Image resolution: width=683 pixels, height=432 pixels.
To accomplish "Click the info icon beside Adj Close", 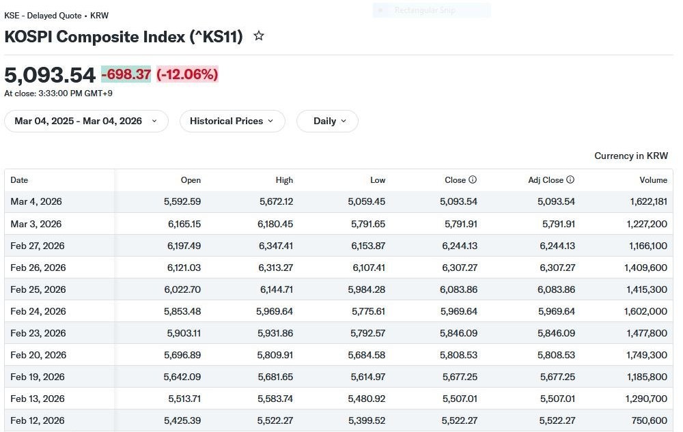I will coord(570,180).
